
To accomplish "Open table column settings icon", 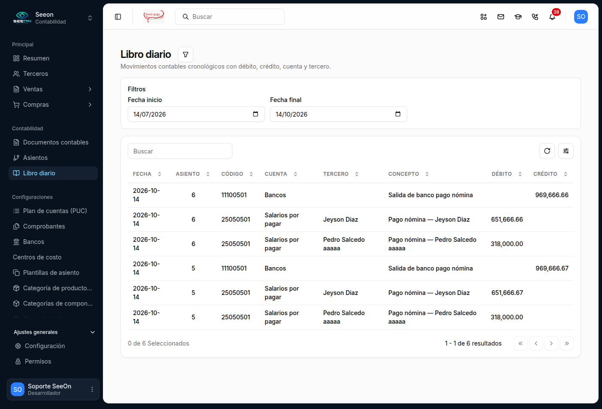I will pos(566,151).
